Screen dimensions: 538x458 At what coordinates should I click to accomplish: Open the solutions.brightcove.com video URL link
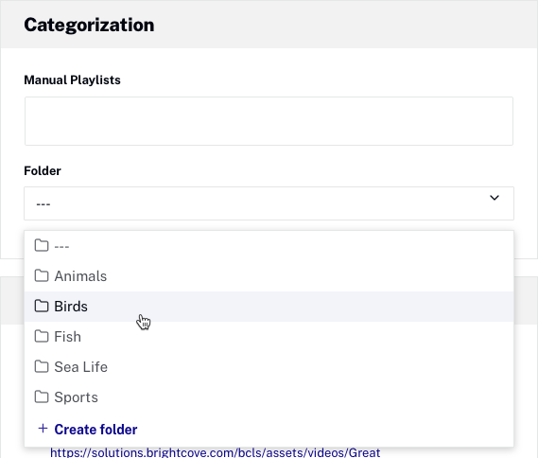click(216, 452)
